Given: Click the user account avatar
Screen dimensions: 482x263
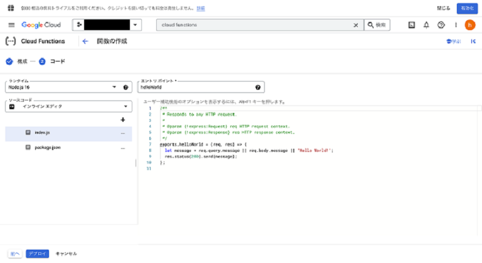Looking at the screenshot, I should point(469,25).
